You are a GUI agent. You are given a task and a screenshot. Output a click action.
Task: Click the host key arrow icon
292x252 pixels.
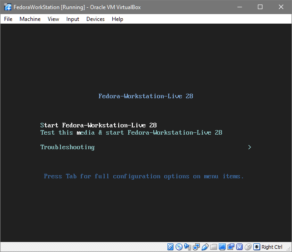(257, 247)
